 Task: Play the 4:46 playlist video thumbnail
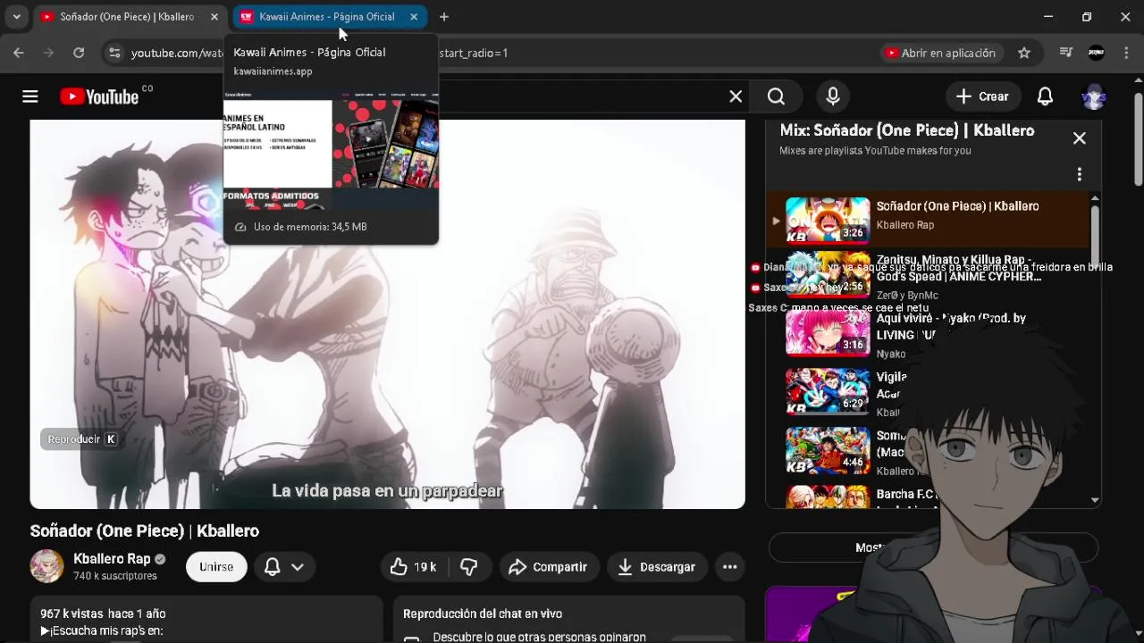click(x=828, y=450)
